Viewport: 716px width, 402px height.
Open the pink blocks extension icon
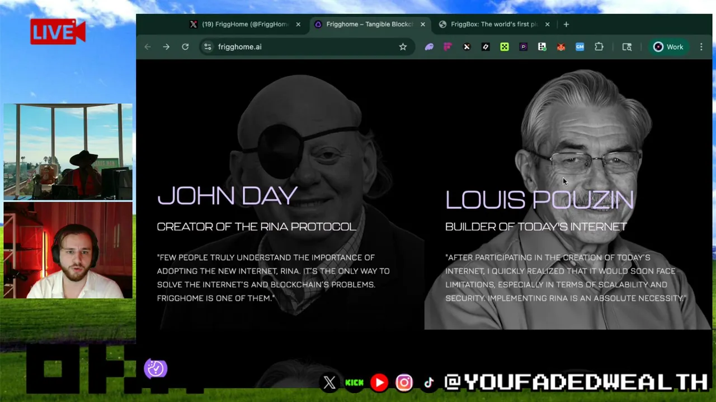point(447,47)
